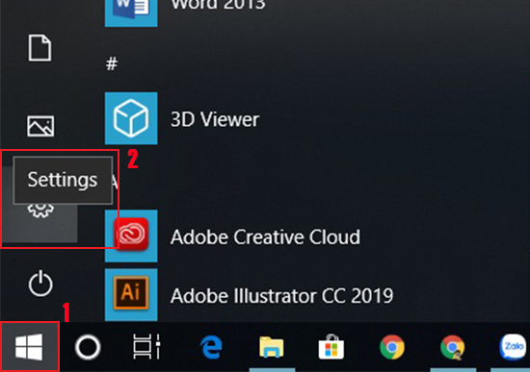The height and width of the screenshot is (372, 530).
Task: Open Task View from the taskbar
Action: tap(146, 347)
